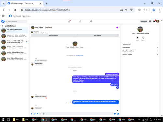The image size is (163, 122).
Task: Go back using the Marketplace back arrow
Action: tap(3, 26)
